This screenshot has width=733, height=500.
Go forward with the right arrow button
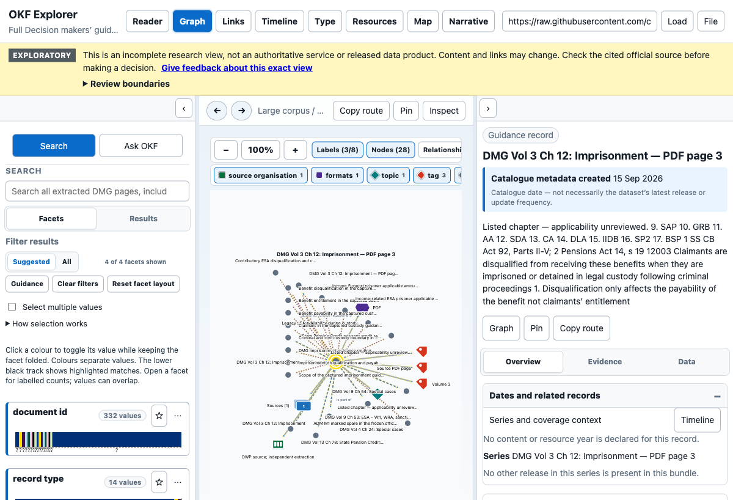pos(241,111)
